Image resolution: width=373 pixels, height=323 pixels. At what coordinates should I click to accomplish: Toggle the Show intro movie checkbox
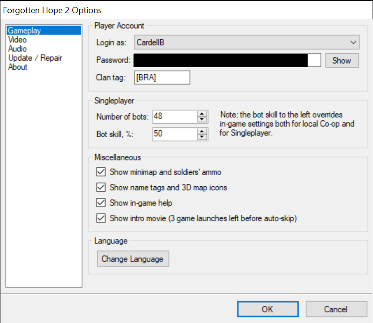(100, 218)
